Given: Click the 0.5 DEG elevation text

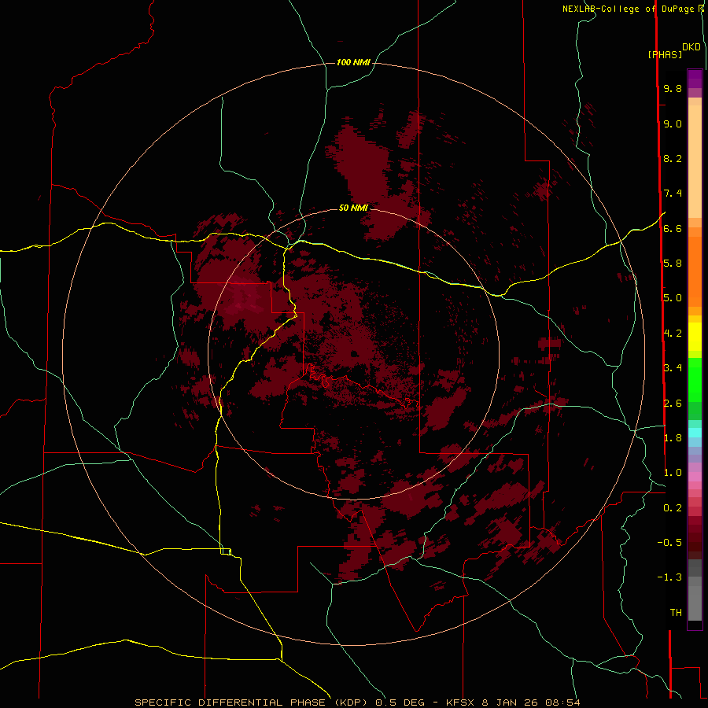Looking at the screenshot, I should 400,702.
